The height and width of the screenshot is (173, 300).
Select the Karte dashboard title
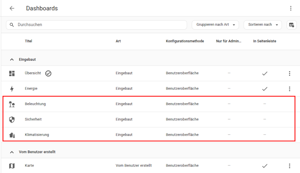(29, 165)
